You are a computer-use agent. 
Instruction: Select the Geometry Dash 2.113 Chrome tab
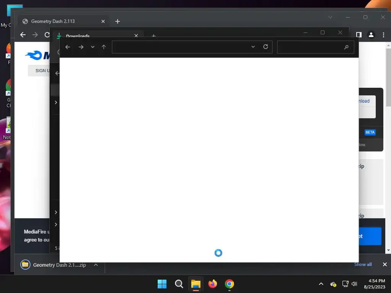(x=63, y=21)
